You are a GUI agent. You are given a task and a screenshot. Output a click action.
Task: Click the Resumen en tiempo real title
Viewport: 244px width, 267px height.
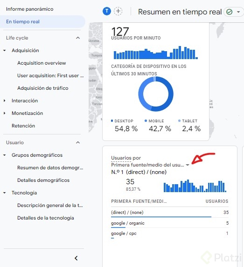pyautogui.click(x=180, y=12)
